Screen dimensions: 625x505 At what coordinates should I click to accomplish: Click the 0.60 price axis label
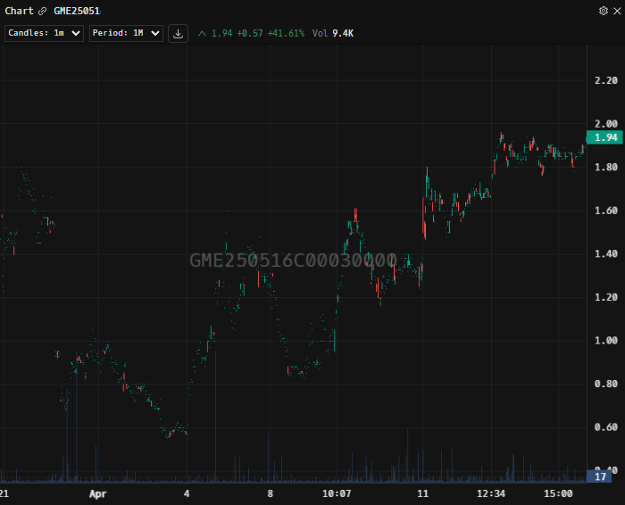pyautogui.click(x=606, y=427)
